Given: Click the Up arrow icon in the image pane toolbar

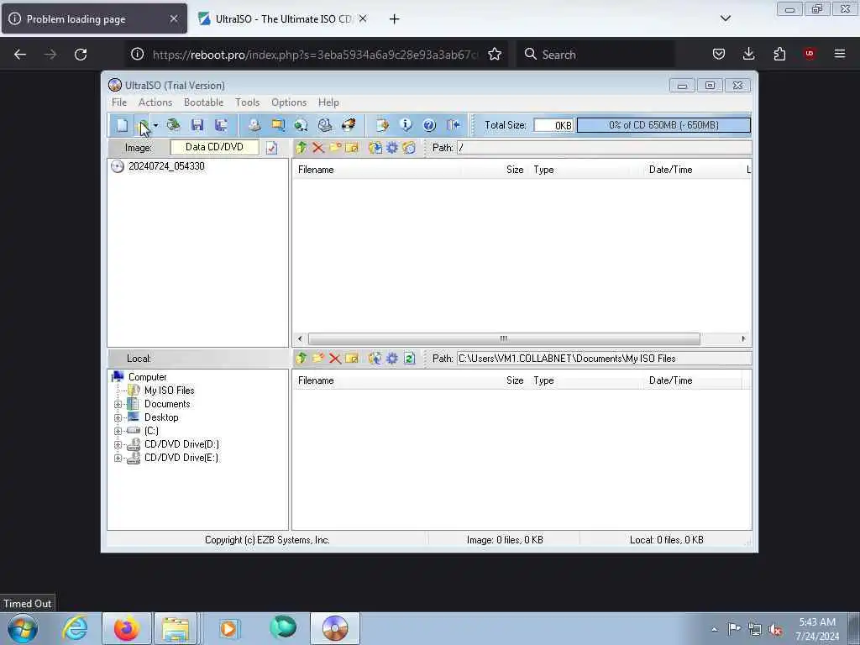Looking at the screenshot, I should pos(302,148).
